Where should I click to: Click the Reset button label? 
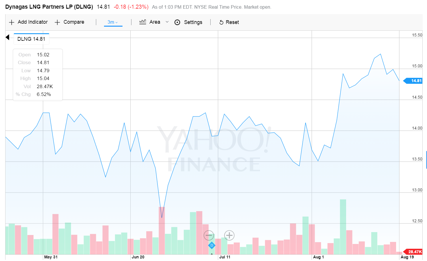tap(233, 22)
